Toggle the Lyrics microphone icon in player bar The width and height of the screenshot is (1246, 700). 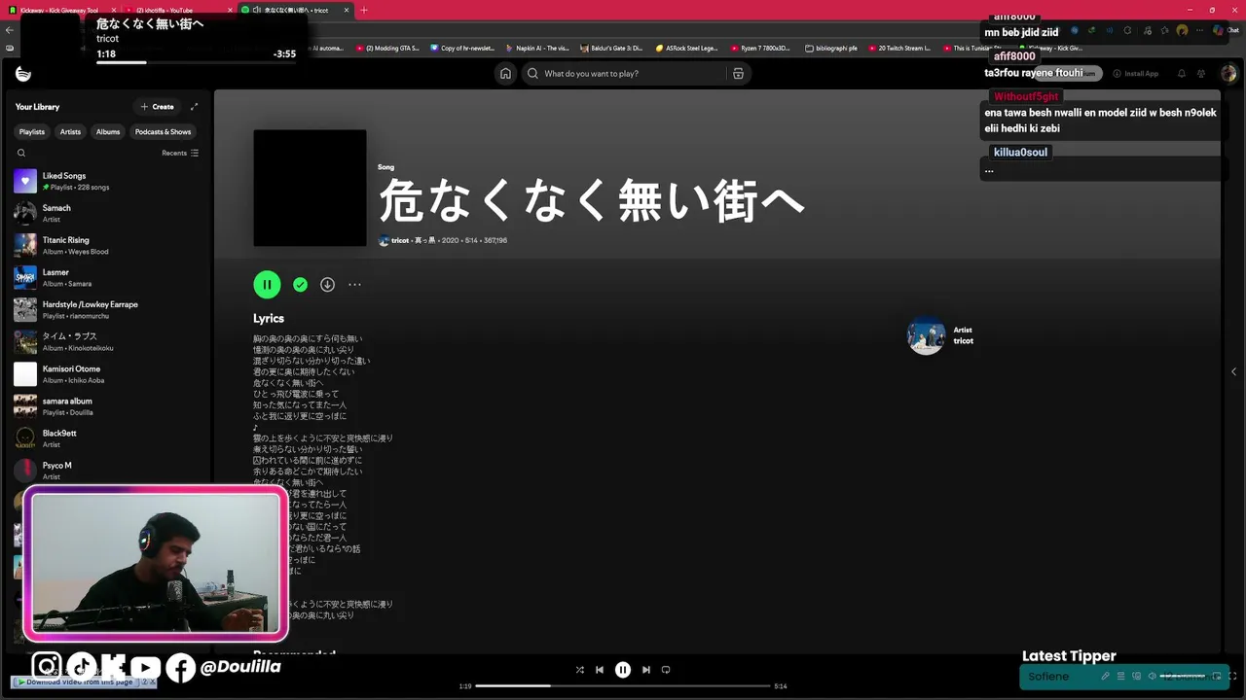click(1105, 676)
